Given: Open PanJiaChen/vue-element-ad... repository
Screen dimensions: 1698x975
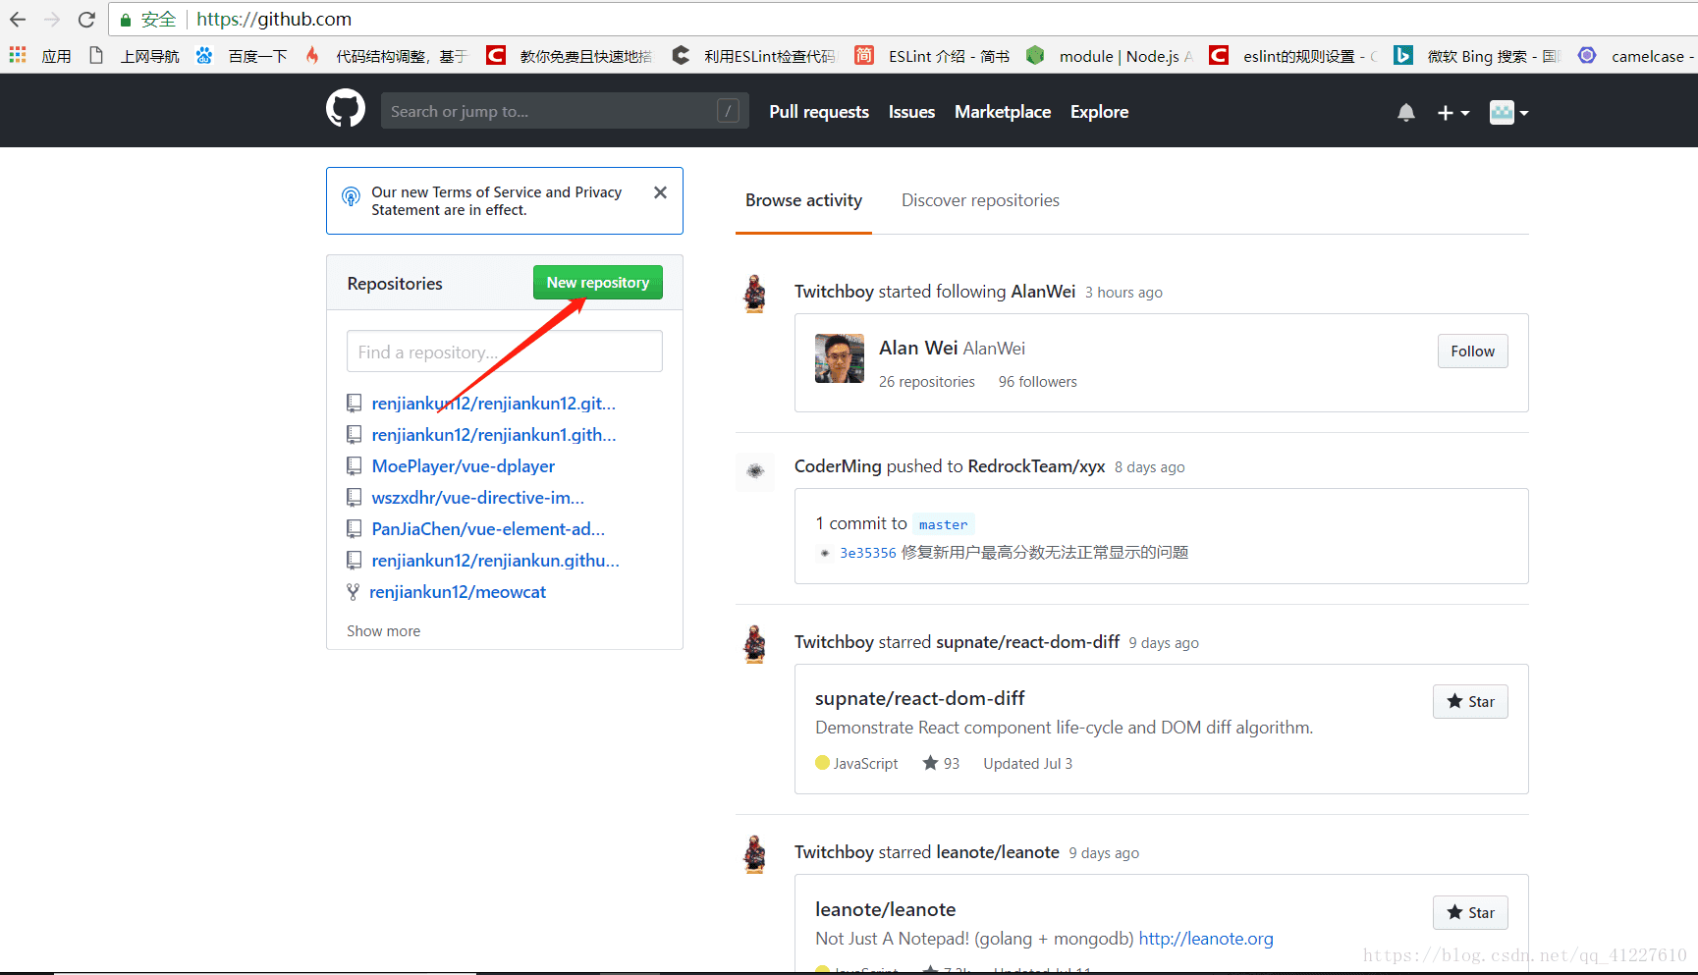Looking at the screenshot, I should pos(488,529).
